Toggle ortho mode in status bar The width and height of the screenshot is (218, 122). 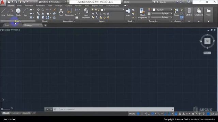tap(149, 114)
